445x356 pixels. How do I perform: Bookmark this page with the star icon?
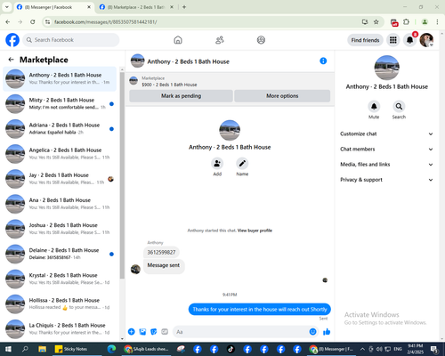[x=376, y=22]
